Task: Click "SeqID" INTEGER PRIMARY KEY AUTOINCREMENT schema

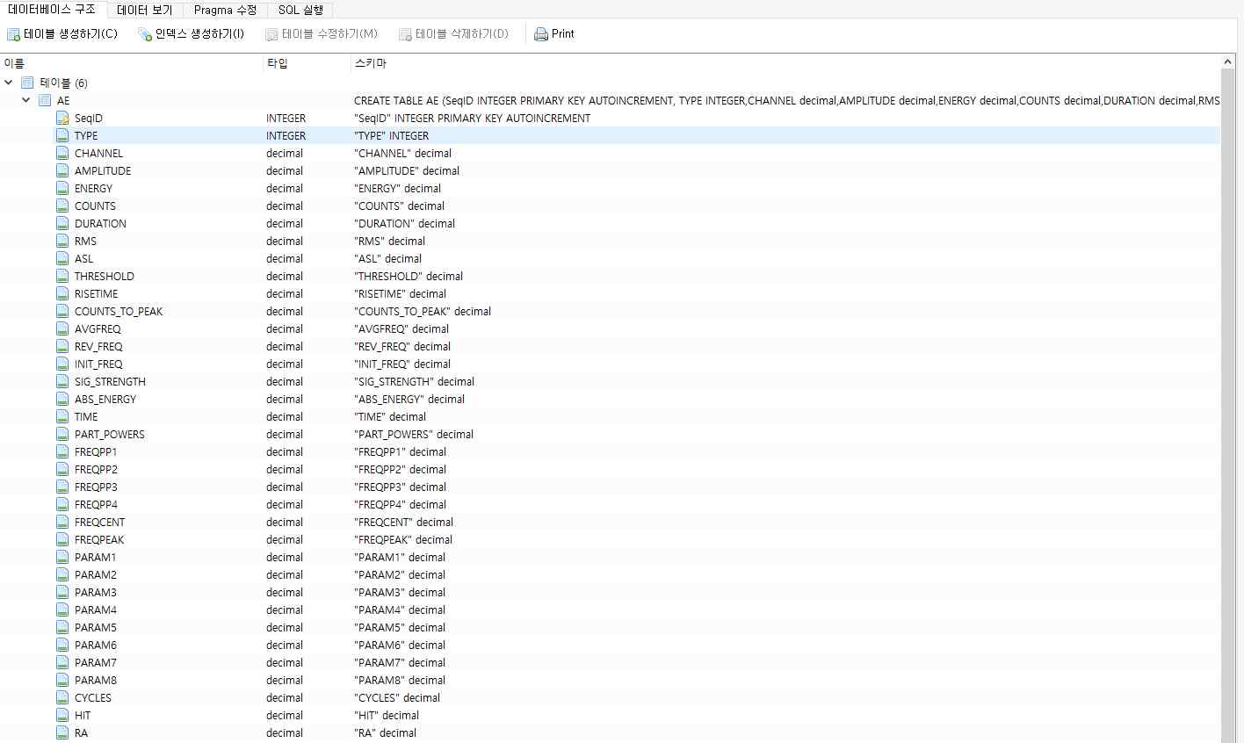Action: coord(472,118)
